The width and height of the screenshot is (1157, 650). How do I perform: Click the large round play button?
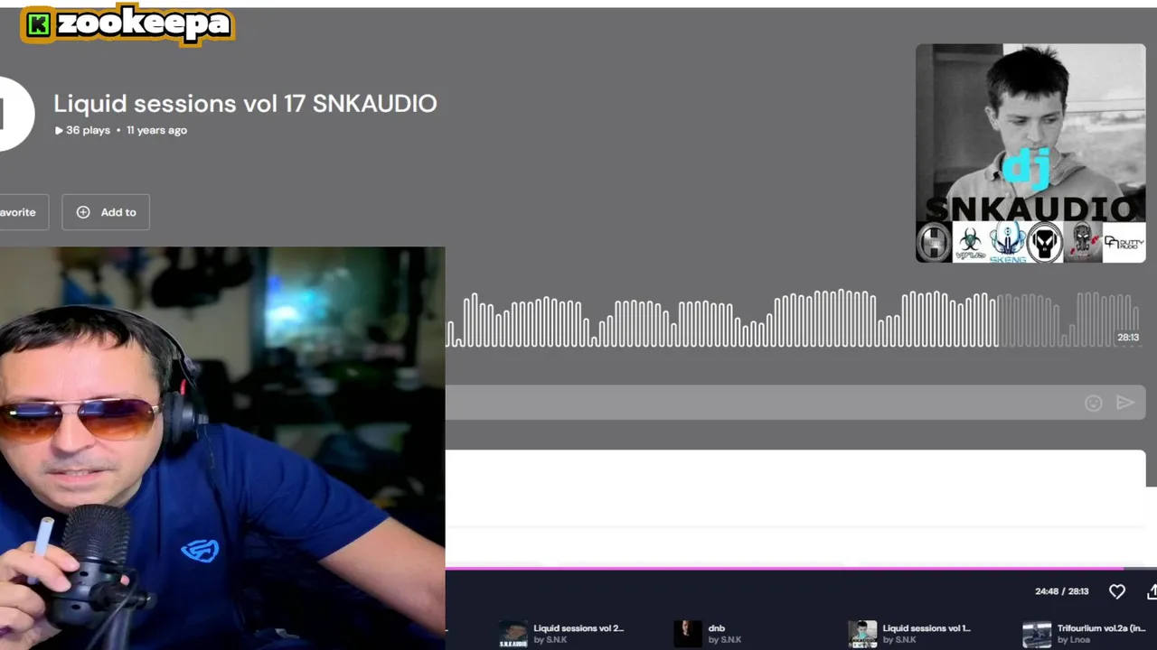13,114
